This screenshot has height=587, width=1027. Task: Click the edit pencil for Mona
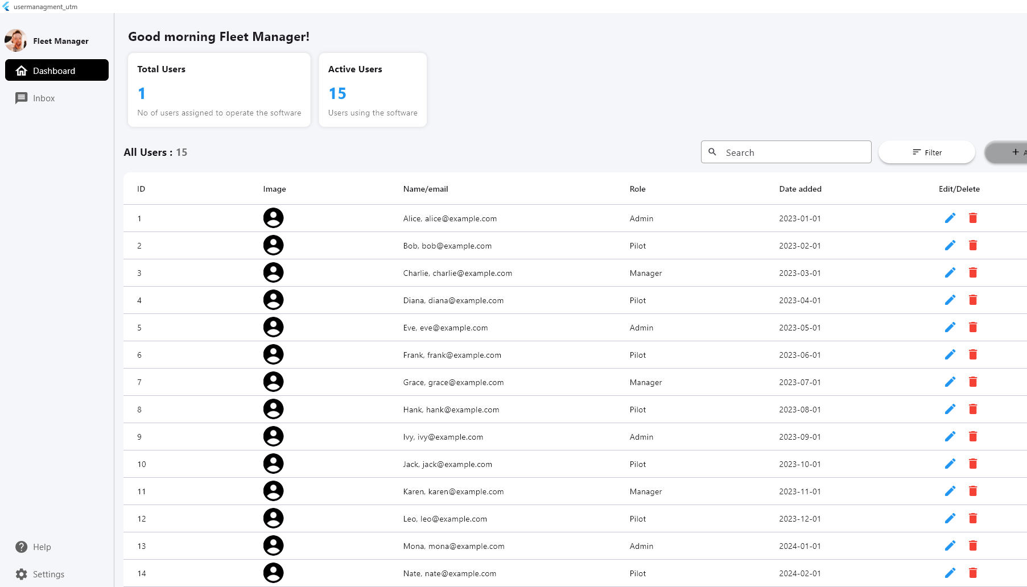[950, 545]
